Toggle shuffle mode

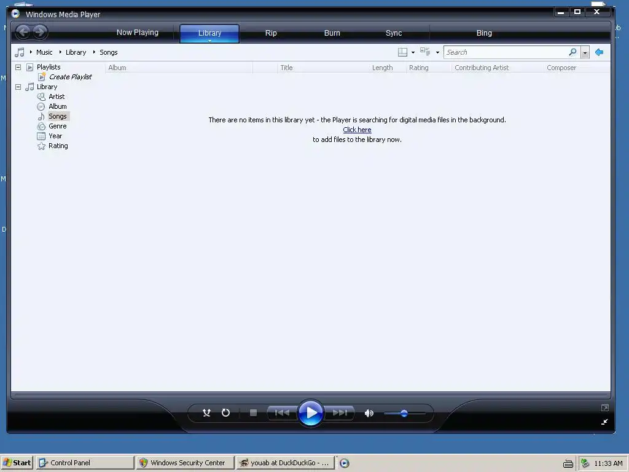tap(206, 412)
